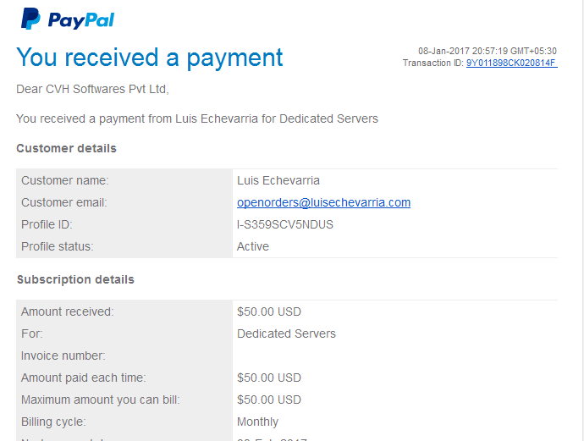The height and width of the screenshot is (441, 584).
Task: Click the 'Customer email:' label
Action: [64, 202]
